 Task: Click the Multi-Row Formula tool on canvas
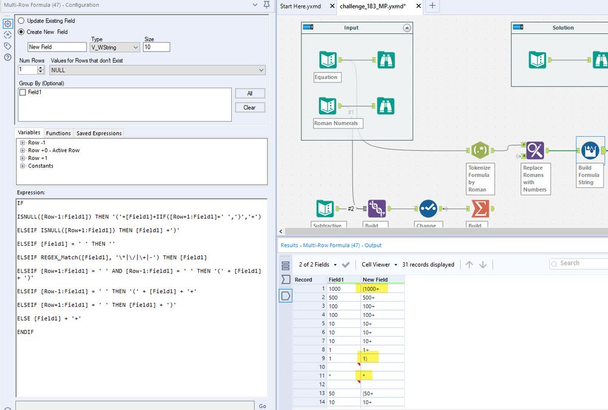coord(589,150)
